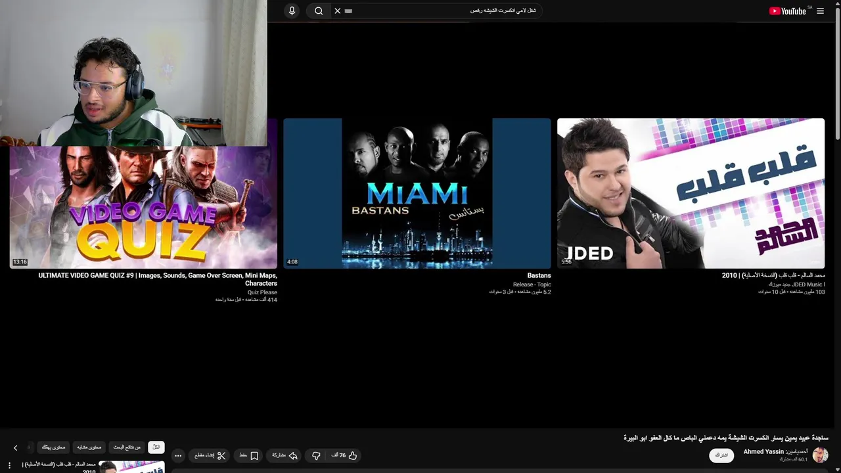Screen dimensions: 841x473
Task: Create a clip with scissors icon
Action: pos(210,455)
